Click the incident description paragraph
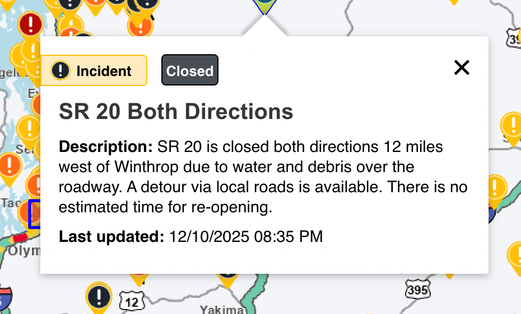This screenshot has height=314, width=521. click(263, 177)
